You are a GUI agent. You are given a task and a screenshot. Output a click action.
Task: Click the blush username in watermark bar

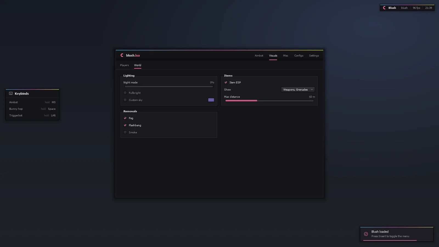coord(404,8)
